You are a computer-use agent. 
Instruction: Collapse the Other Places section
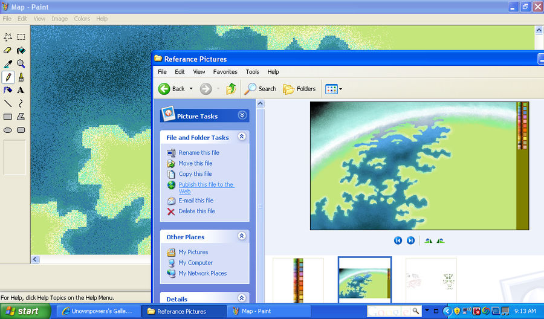[x=242, y=236]
